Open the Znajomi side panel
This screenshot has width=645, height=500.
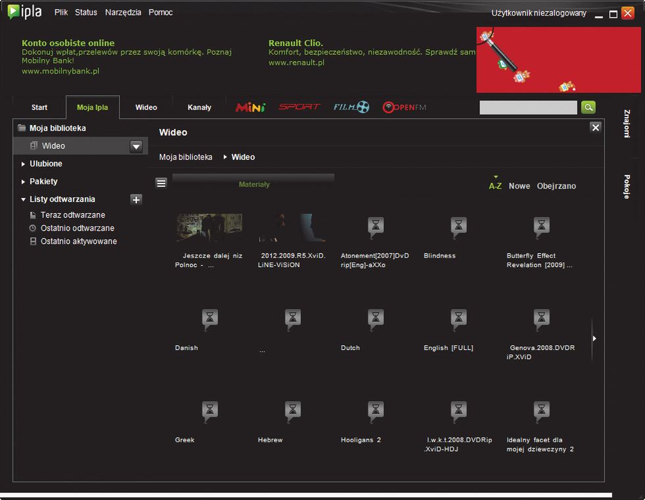pyautogui.click(x=627, y=124)
